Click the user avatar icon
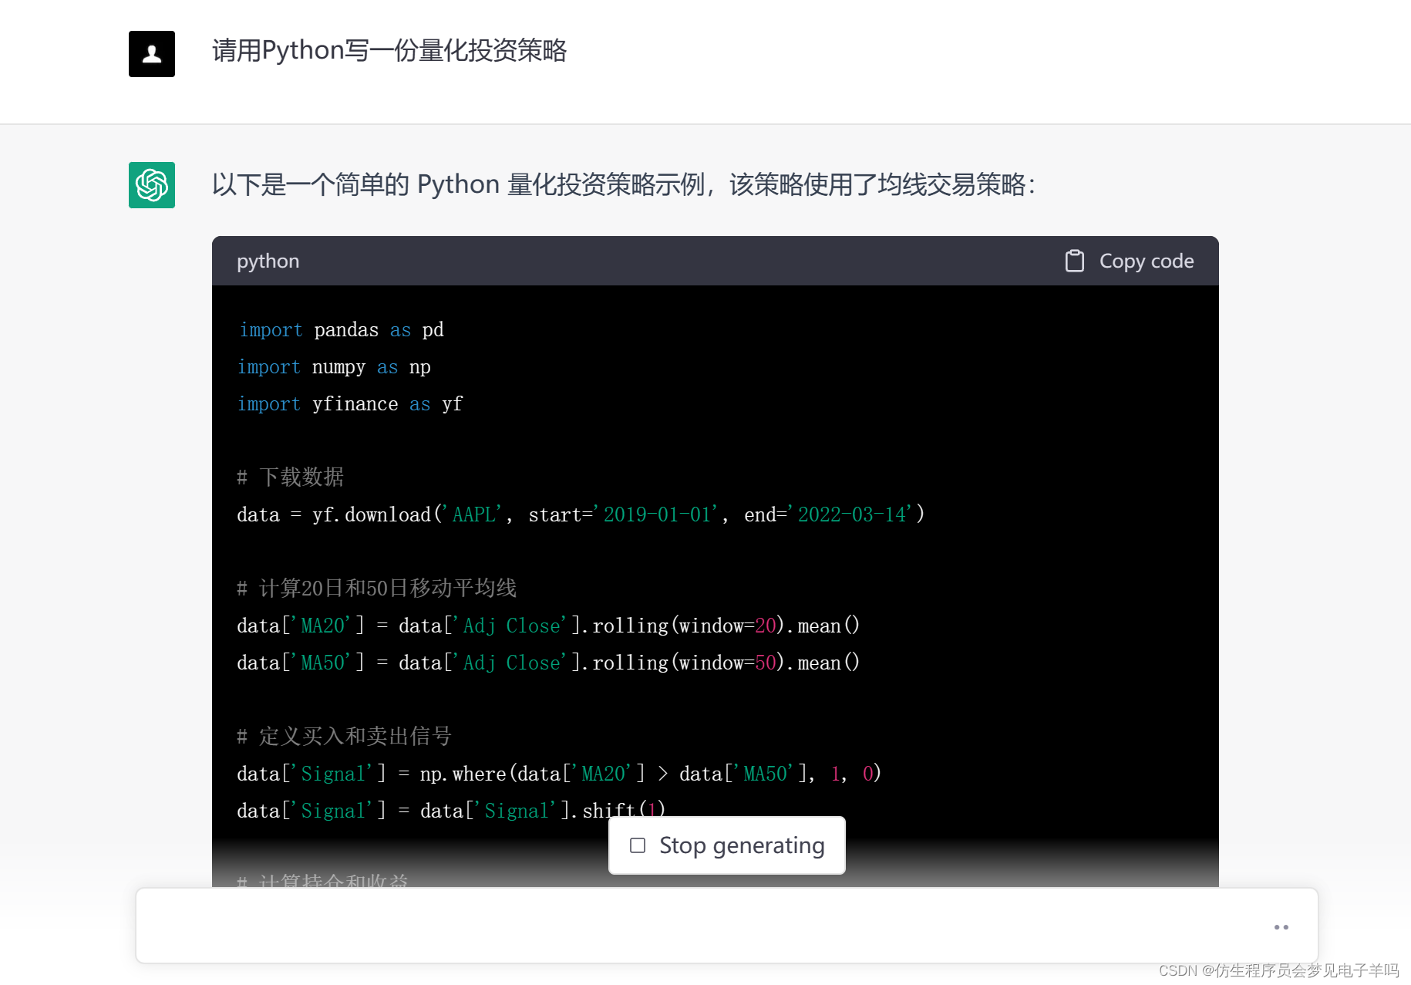Screen dimensions: 1411x985 coord(152,54)
